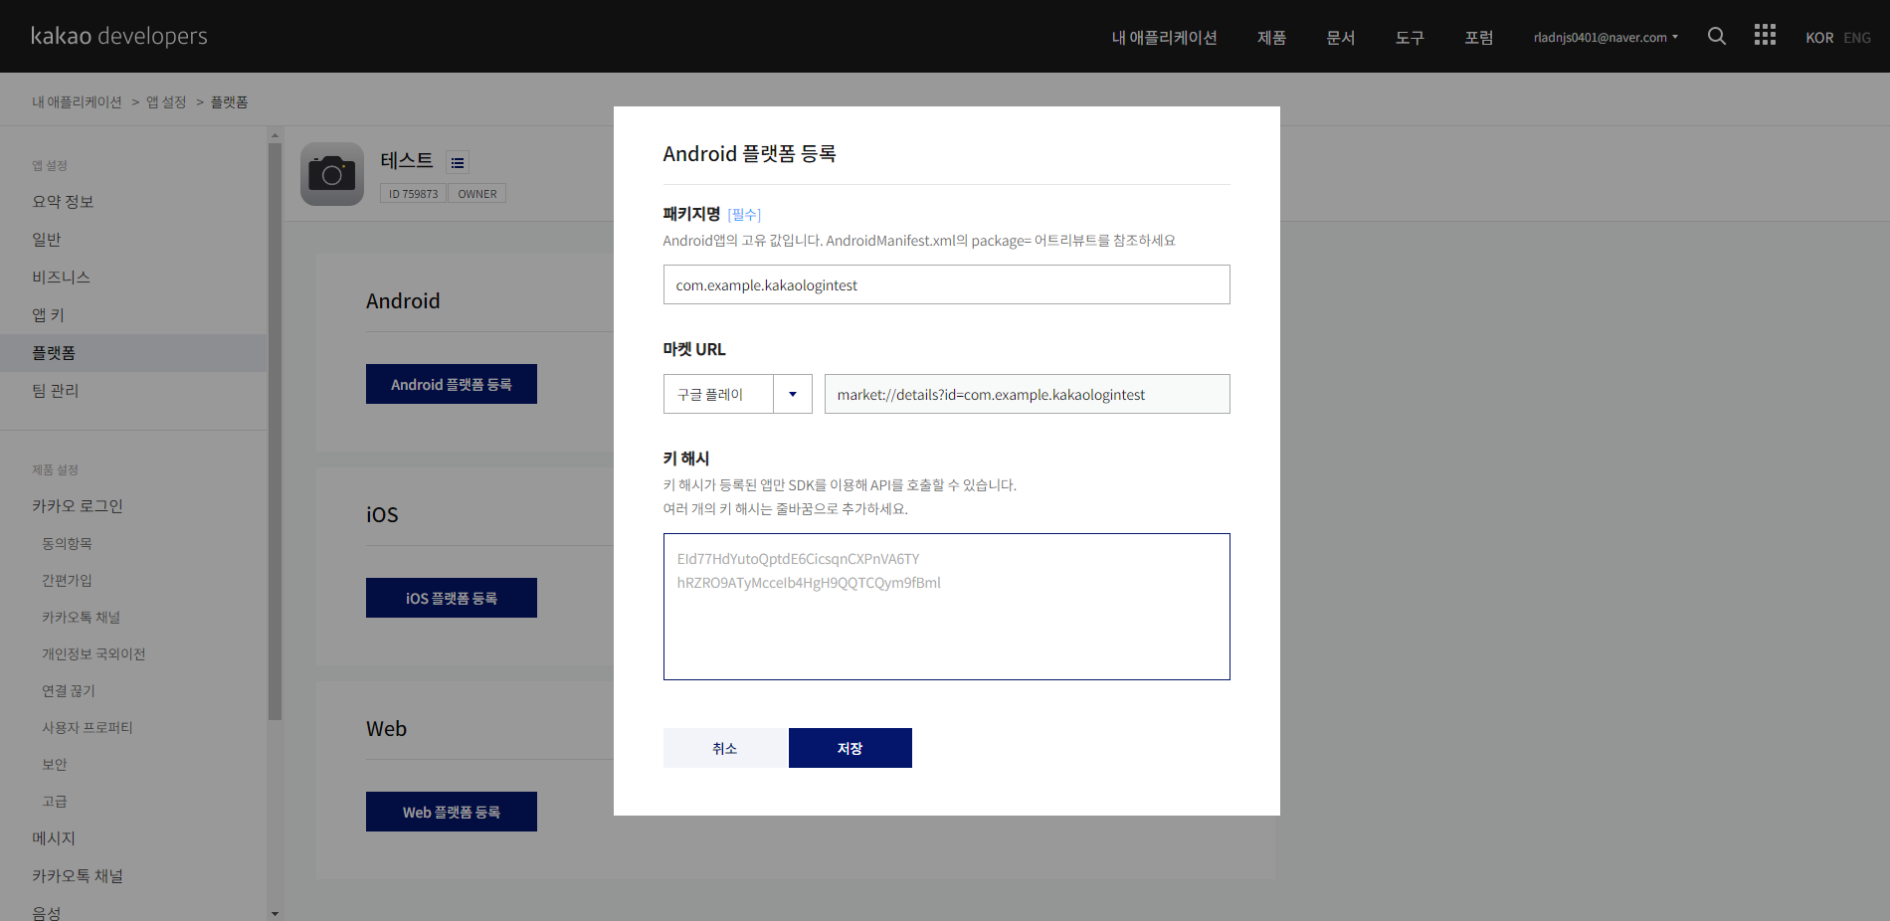Viewport: 1890px width, 921px height.
Task: Switch language to ENG
Action: pyautogui.click(x=1857, y=38)
